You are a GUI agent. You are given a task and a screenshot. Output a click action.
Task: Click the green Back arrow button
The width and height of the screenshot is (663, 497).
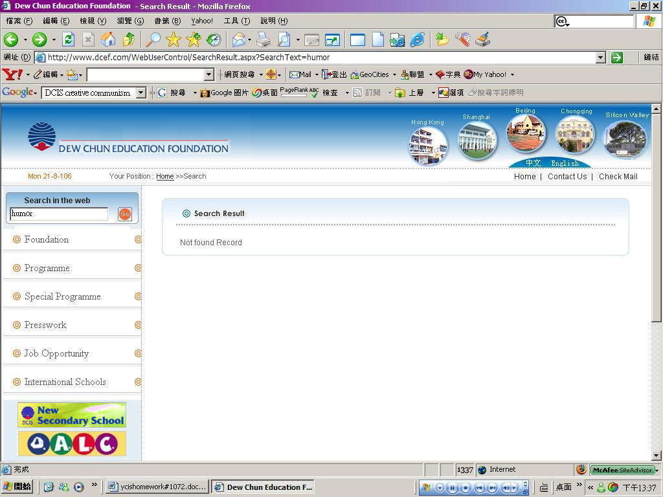point(11,39)
